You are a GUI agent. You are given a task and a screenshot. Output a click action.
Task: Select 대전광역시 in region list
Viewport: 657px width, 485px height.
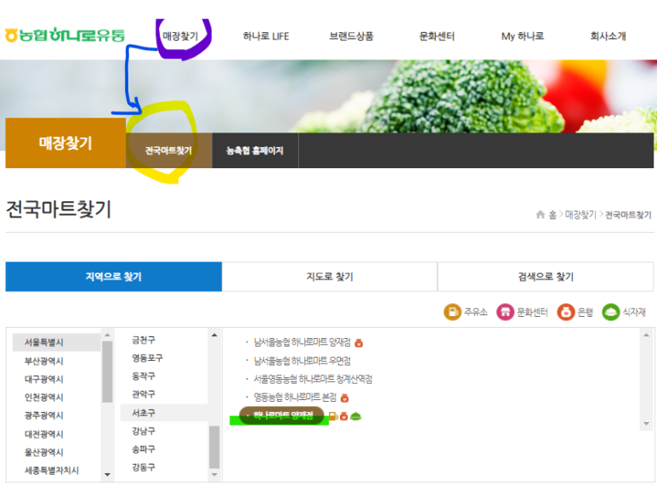click(x=43, y=434)
